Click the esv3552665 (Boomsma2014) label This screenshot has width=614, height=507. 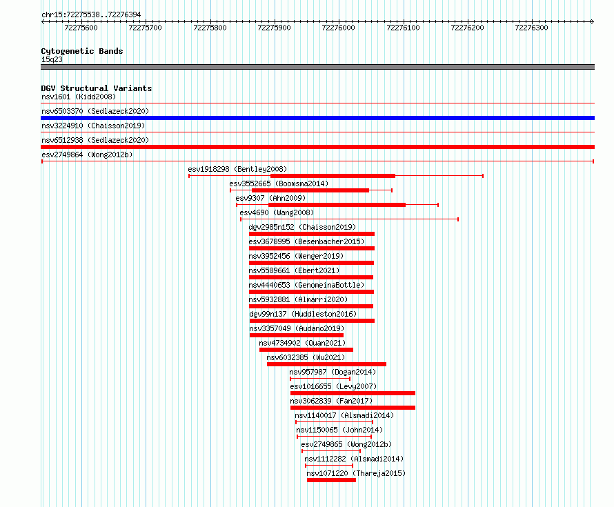279,183
